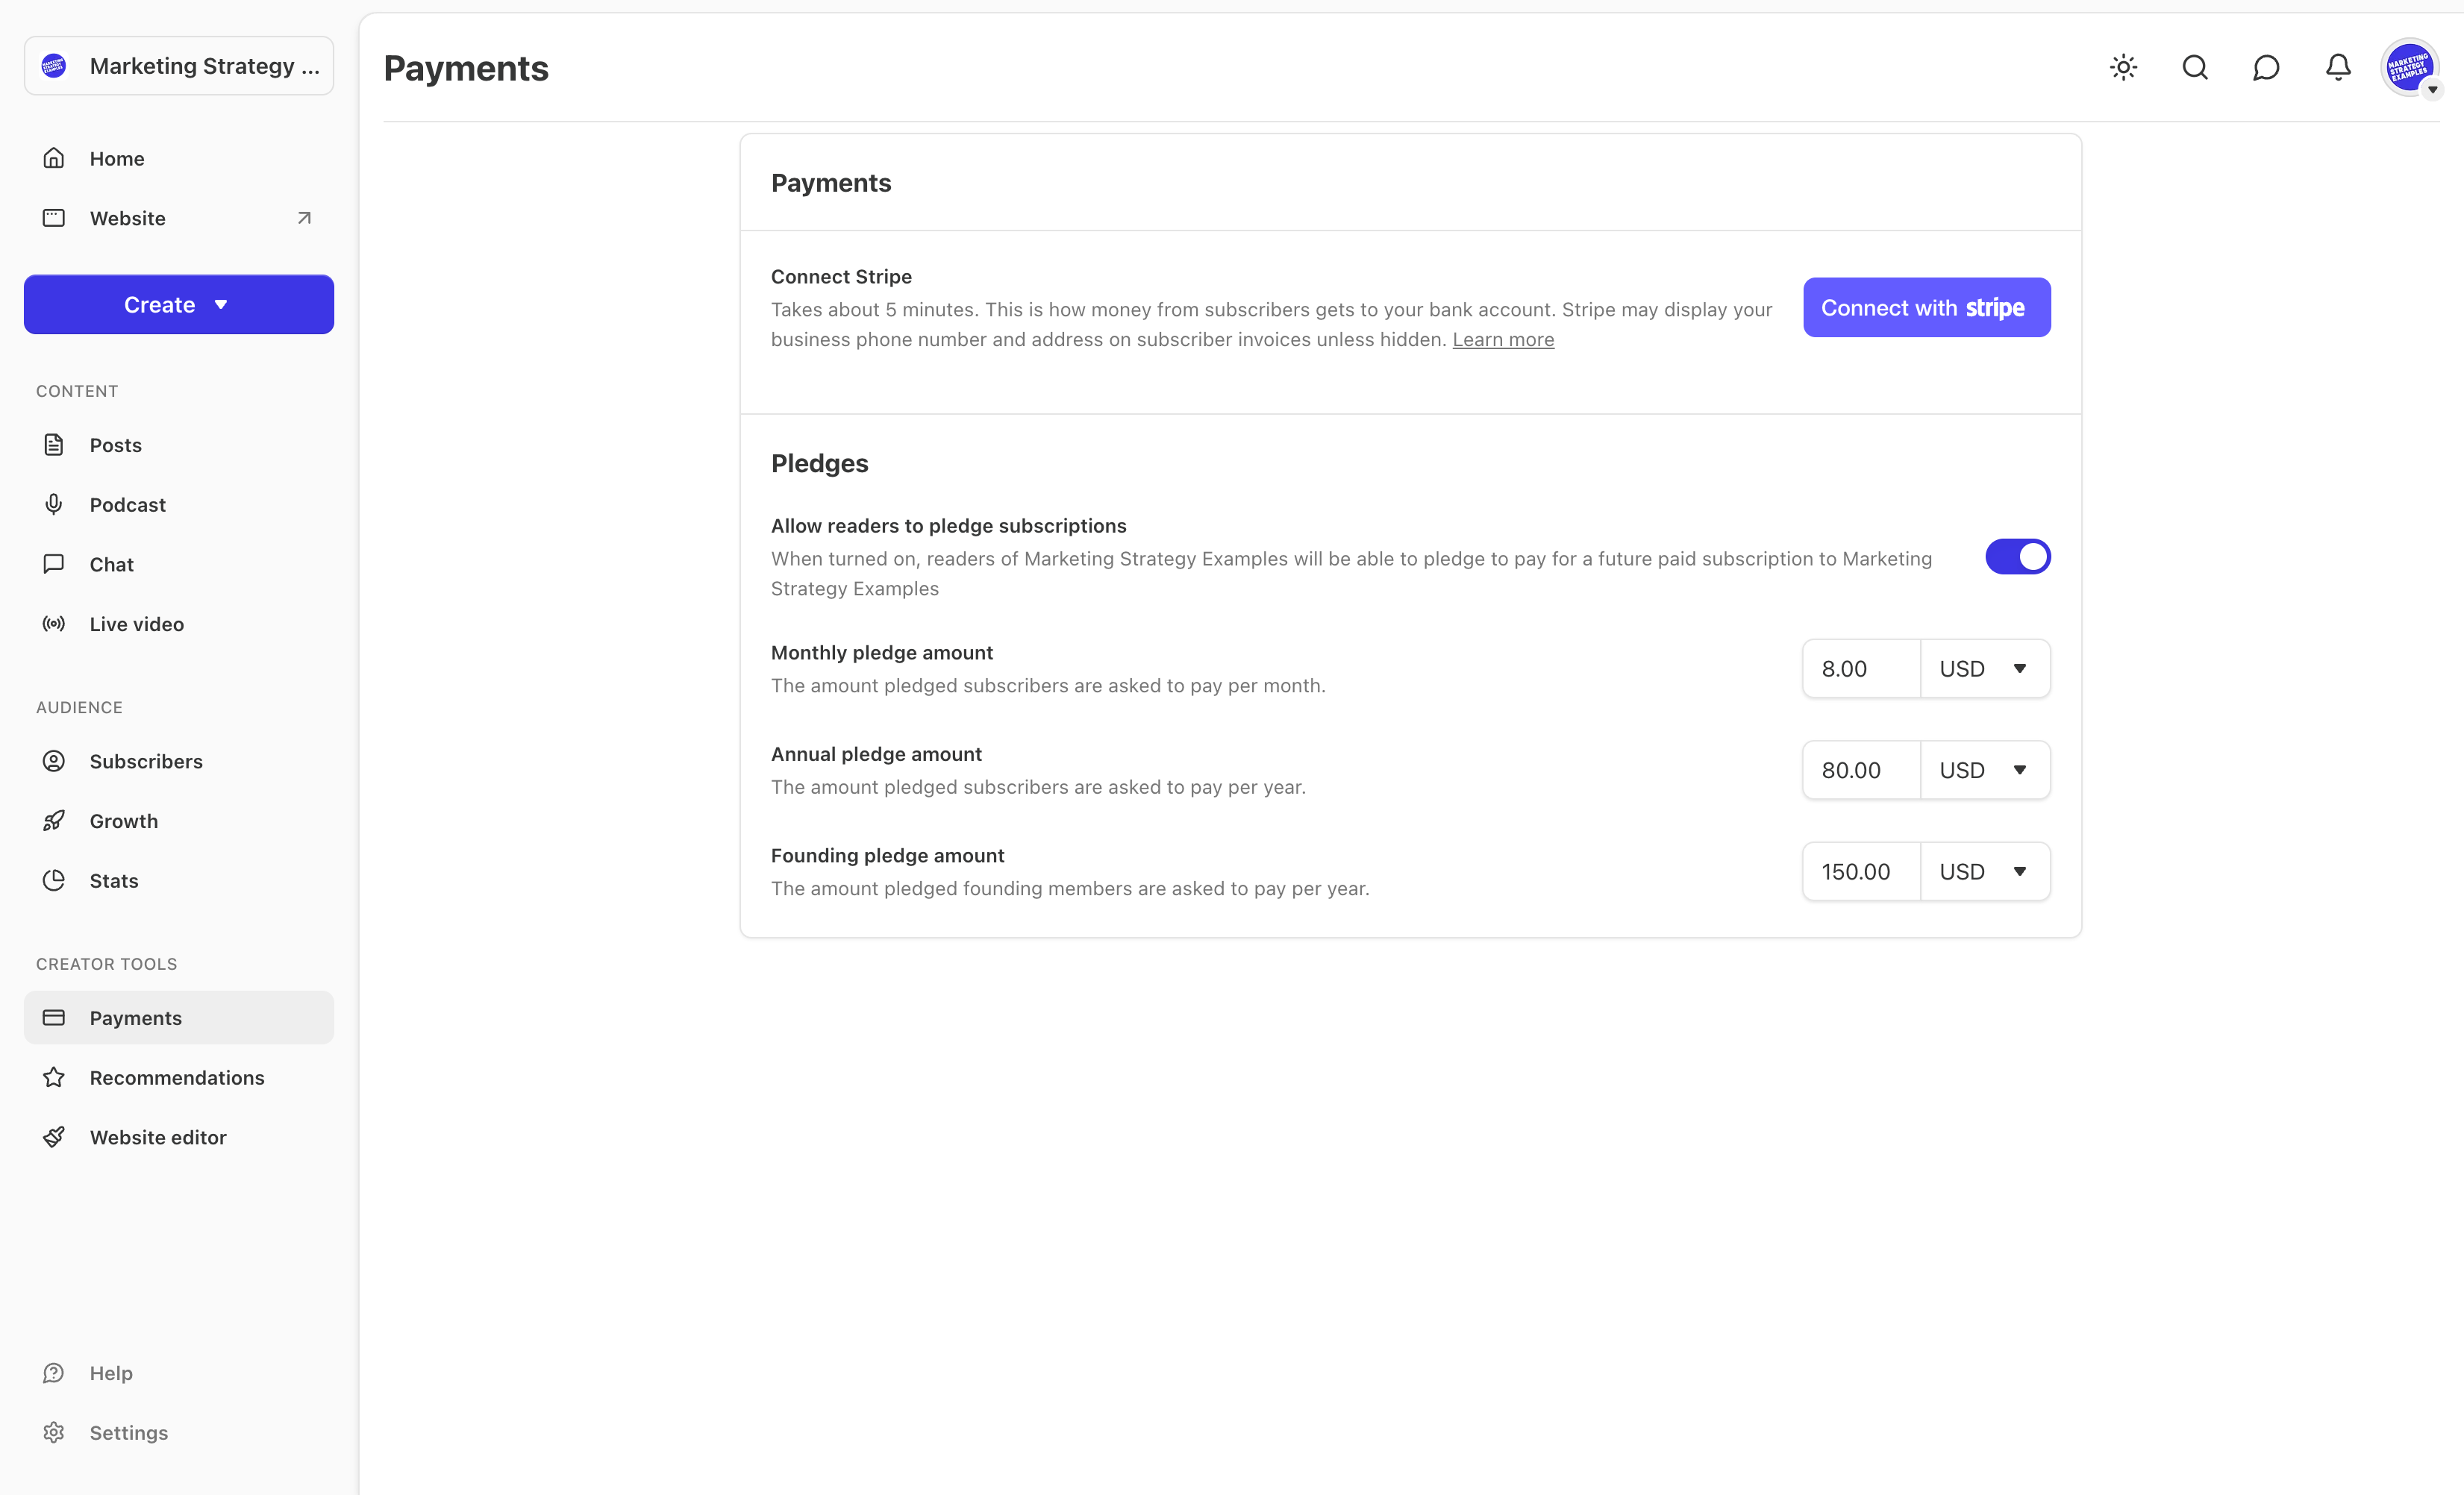Click the Chat speech bubble icon in sidebar

pyautogui.click(x=54, y=564)
